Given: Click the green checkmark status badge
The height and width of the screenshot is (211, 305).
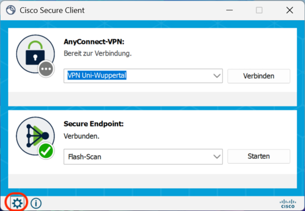Looking at the screenshot, I should pos(46,151).
